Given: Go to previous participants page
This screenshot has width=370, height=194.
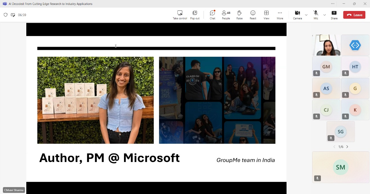Looking at the screenshot, I should click(334, 147).
